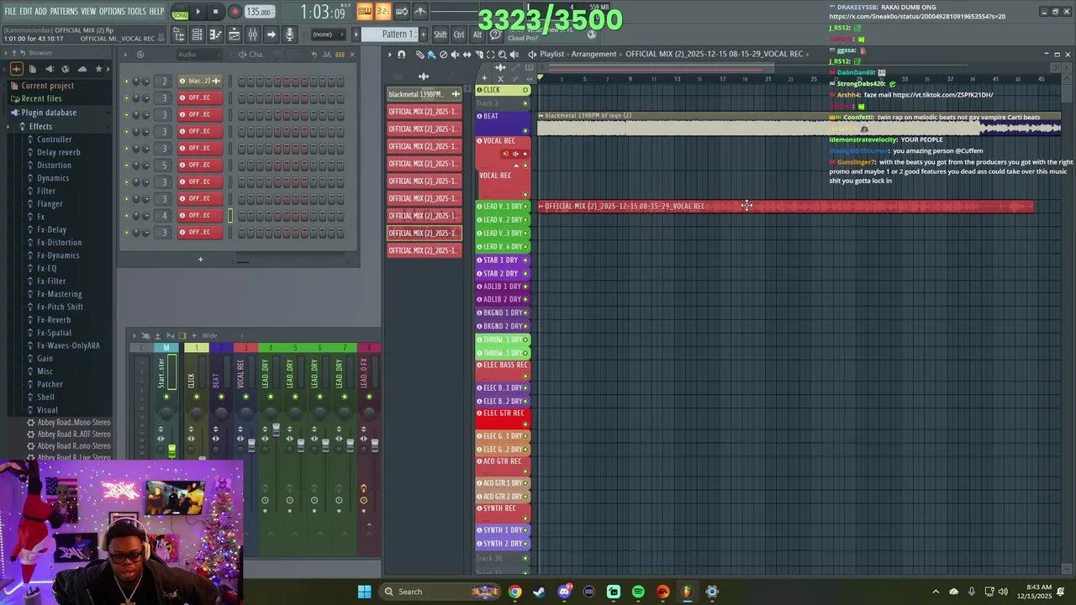Click the microphone recording icon in toolbar

pyautogui.click(x=289, y=34)
